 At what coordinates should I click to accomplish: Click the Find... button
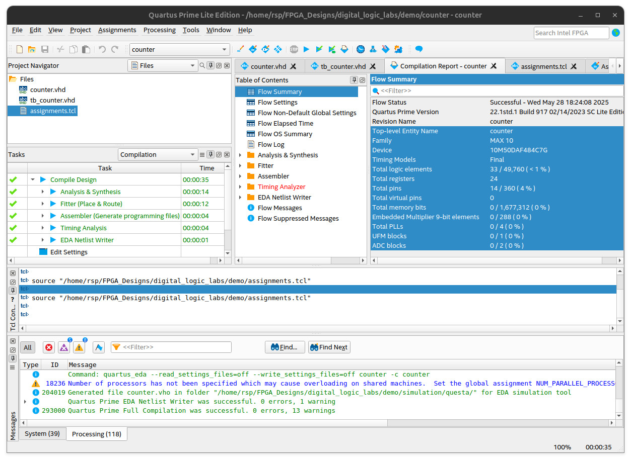(x=284, y=347)
